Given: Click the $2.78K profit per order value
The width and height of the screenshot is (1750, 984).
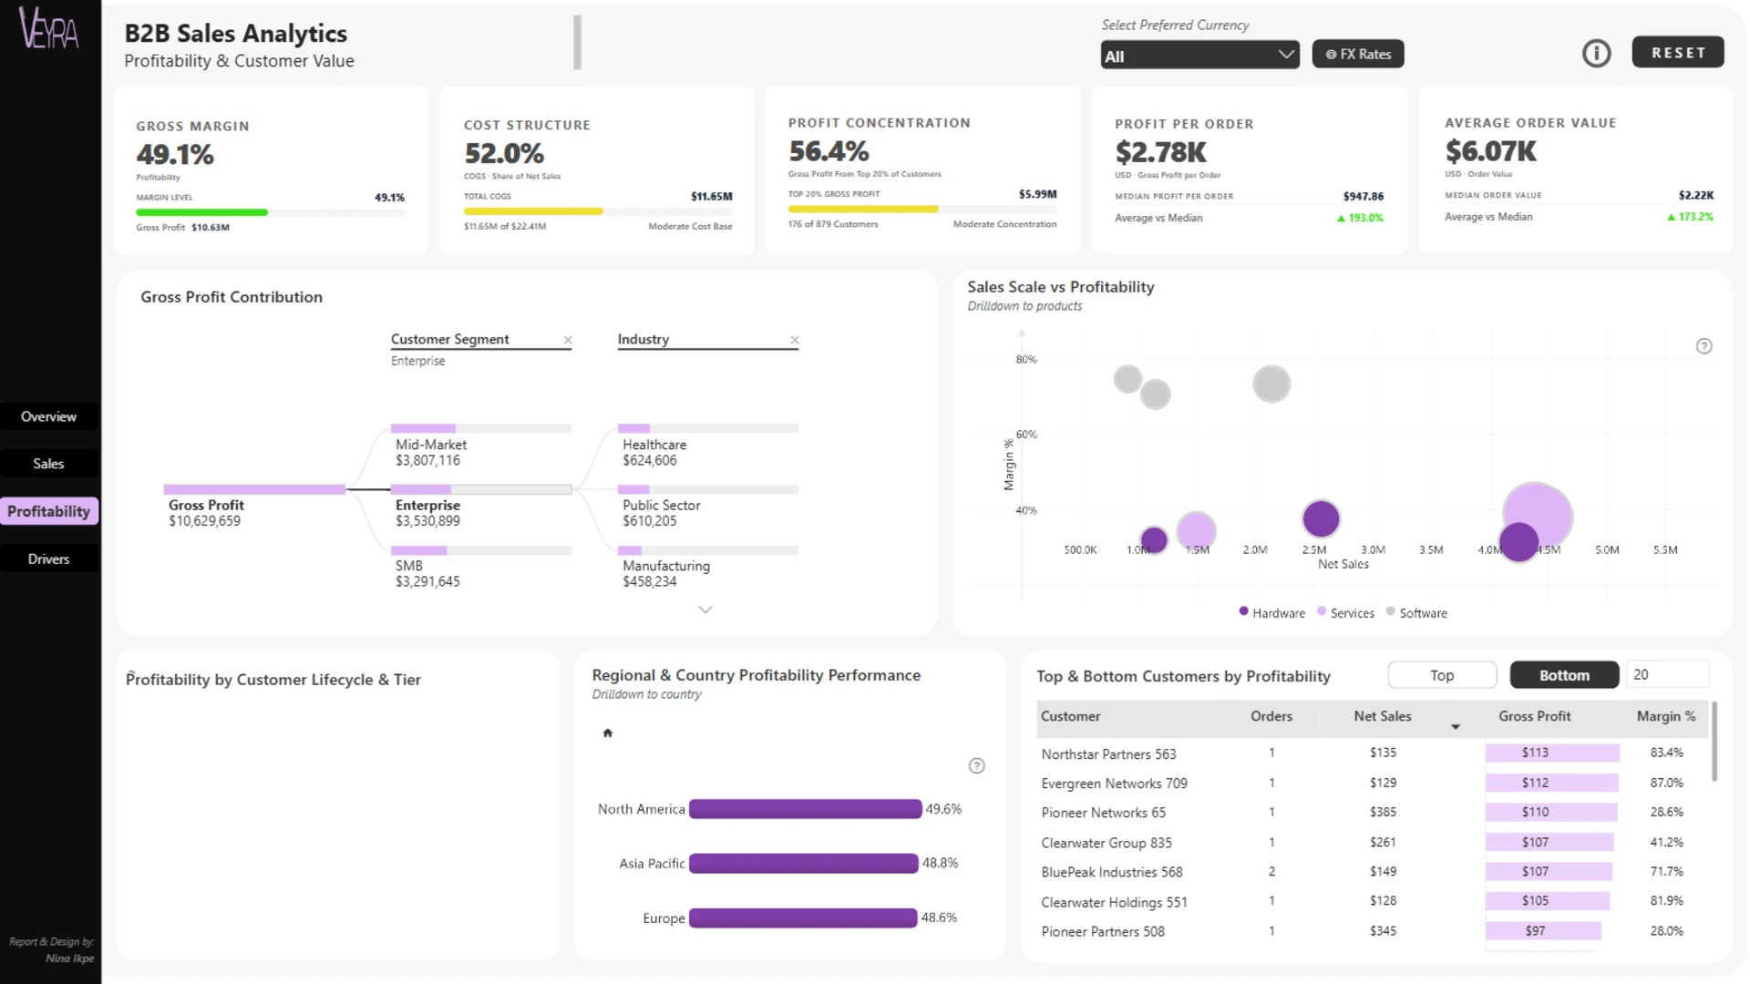Looking at the screenshot, I should pos(1160,152).
